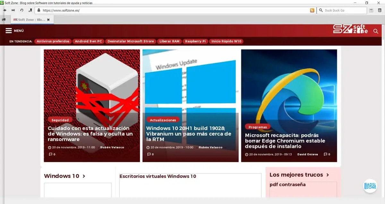The height and width of the screenshot is (204, 385).
Task: Go back with the browser back arrow
Action: [x=5, y=10]
